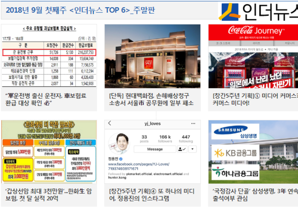Screen dimensions: 298x208
Task: Expand the dropdown arrow beside Message
Action: coord(192,149)
